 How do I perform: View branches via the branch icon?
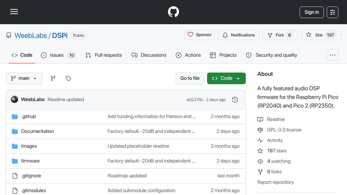(53, 78)
